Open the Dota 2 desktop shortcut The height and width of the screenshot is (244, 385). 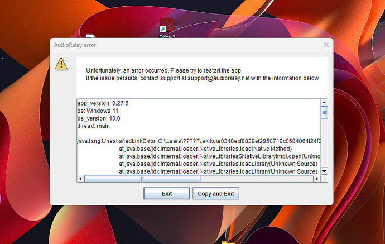[x=167, y=28]
